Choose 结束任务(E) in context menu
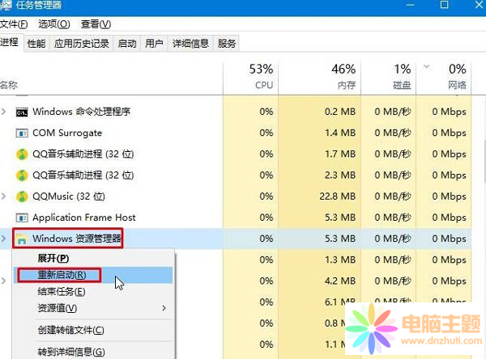The height and width of the screenshot is (359, 486). (x=93, y=292)
